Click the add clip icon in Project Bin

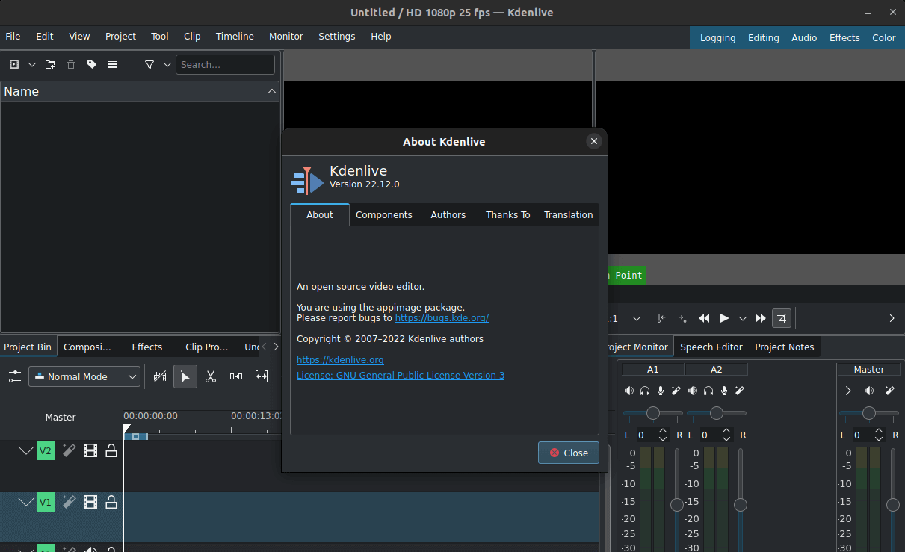click(14, 64)
